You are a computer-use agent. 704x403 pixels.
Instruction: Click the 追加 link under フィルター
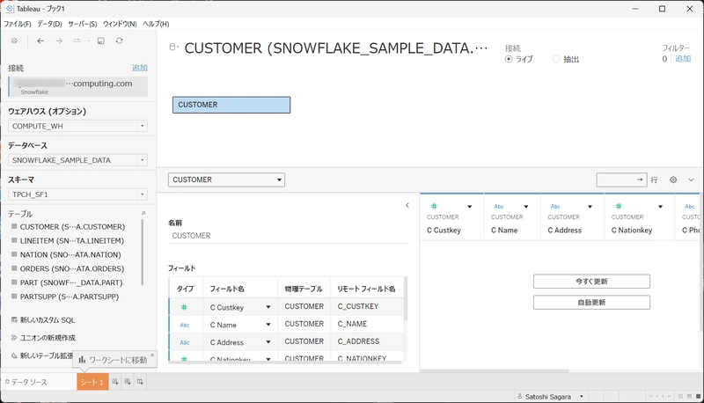[683, 59]
